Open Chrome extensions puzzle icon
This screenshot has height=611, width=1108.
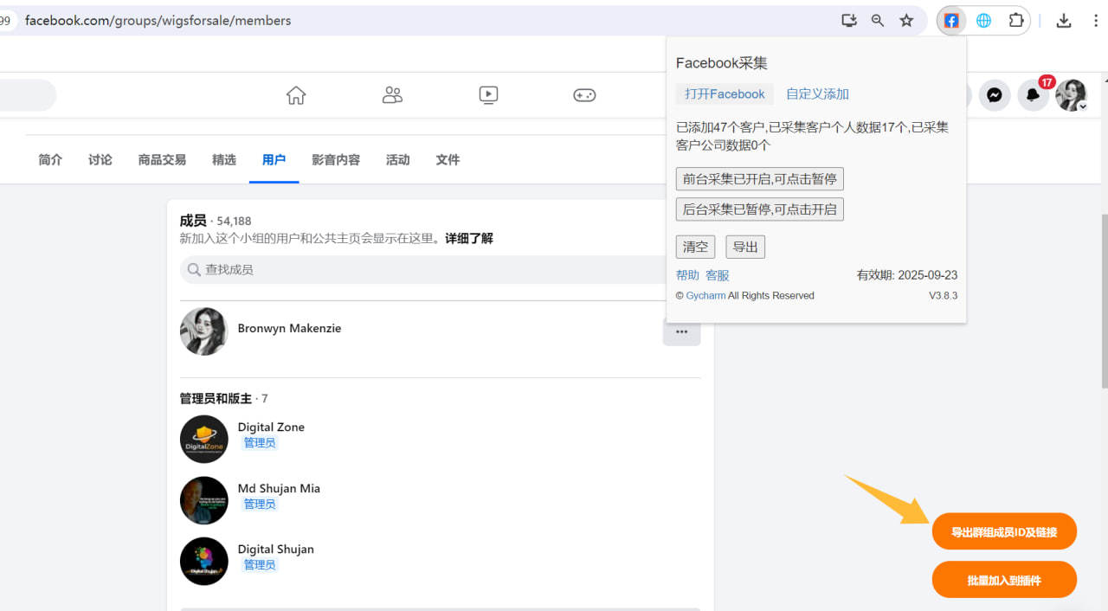pyautogui.click(x=1016, y=21)
